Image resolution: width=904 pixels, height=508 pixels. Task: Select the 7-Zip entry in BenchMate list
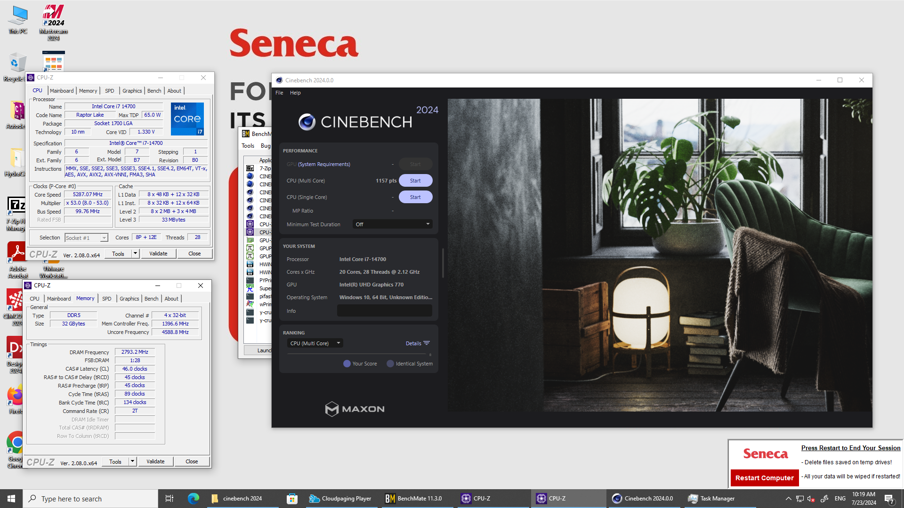pos(258,168)
